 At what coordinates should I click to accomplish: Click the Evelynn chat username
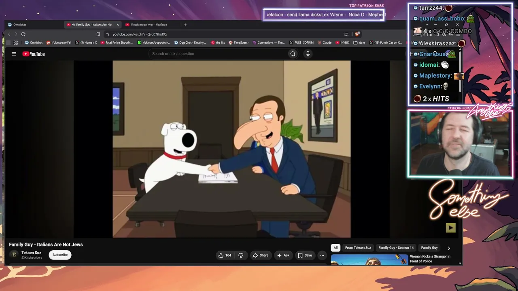pos(430,86)
